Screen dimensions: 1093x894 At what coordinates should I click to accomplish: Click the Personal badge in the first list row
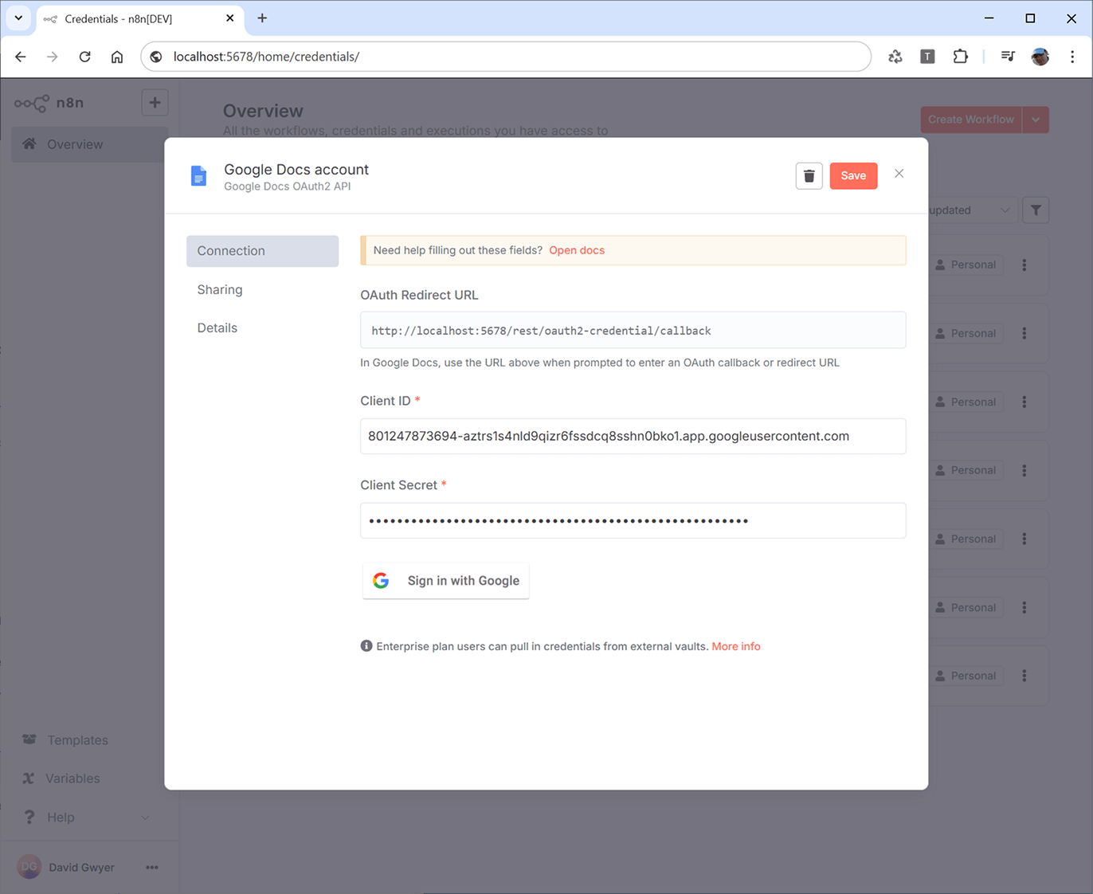pyautogui.click(x=966, y=265)
